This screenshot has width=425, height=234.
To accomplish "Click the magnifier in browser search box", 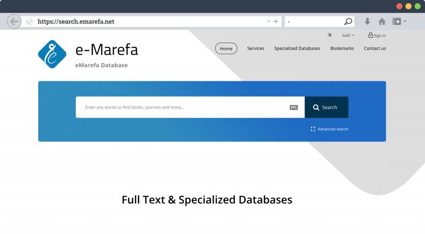I will [x=348, y=22].
